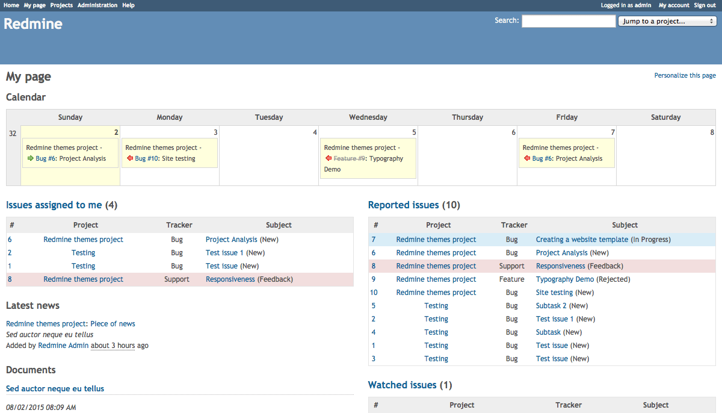722x413 pixels.
Task: Open the Administration menu item
Action: [x=97, y=5]
